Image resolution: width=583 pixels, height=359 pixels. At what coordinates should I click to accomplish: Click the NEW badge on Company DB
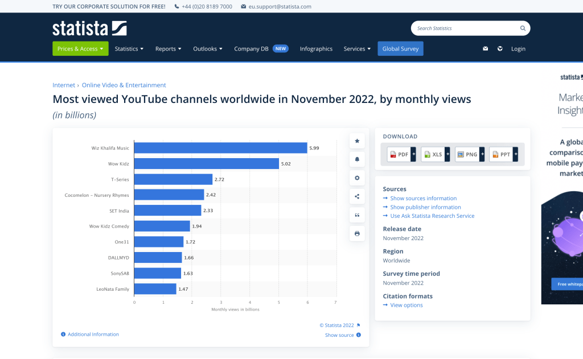281,49
